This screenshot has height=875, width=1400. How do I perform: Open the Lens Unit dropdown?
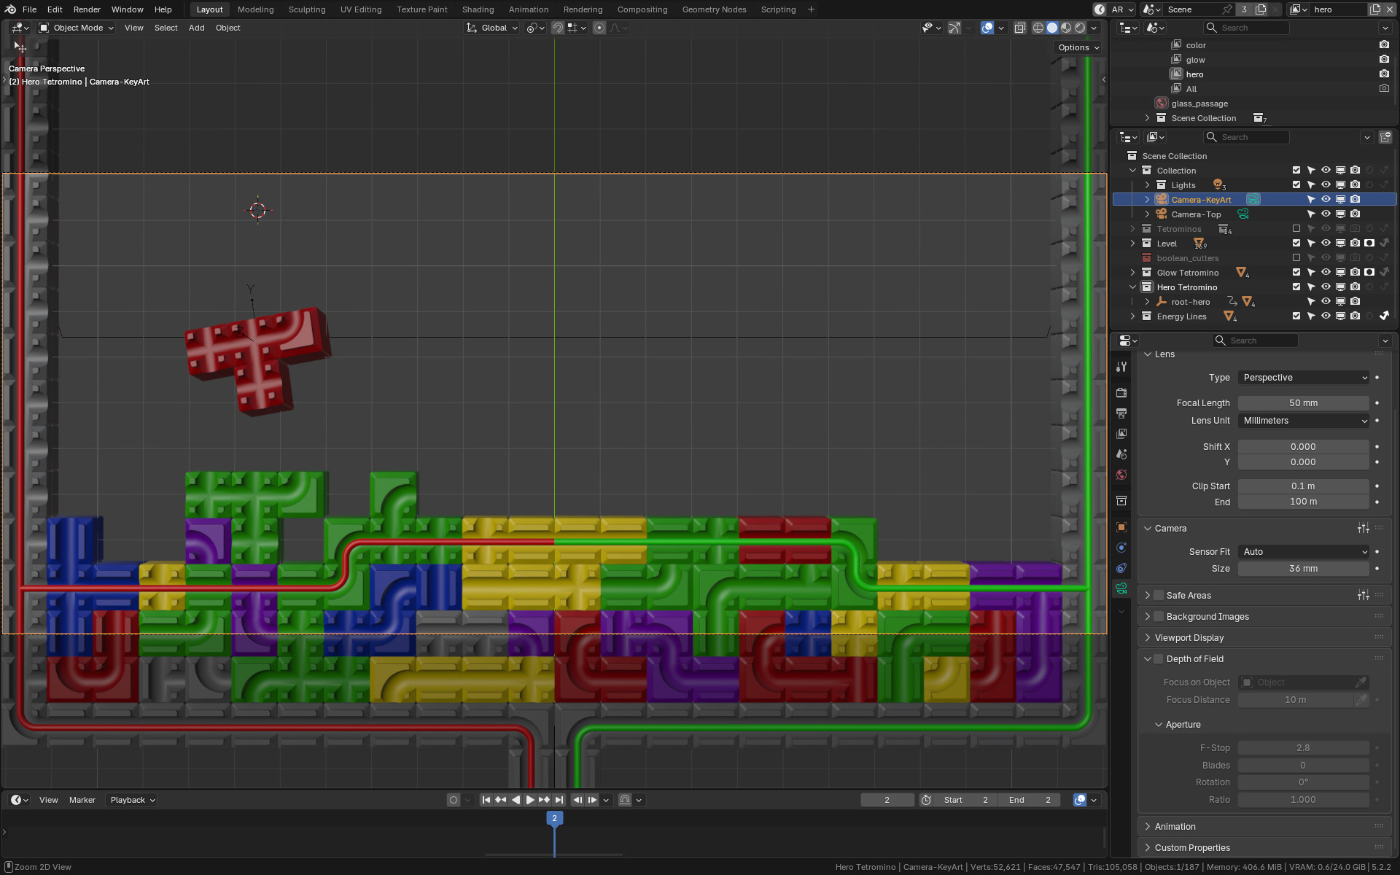pyautogui.click(x=1304, y=421)
